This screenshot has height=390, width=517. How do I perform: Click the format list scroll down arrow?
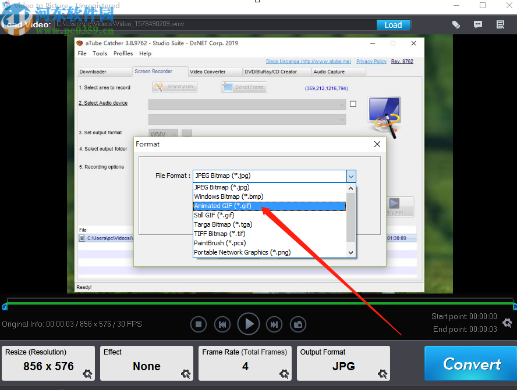[351, 252]
